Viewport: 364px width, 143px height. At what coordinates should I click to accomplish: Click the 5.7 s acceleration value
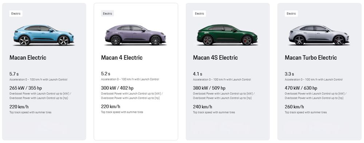14,74
